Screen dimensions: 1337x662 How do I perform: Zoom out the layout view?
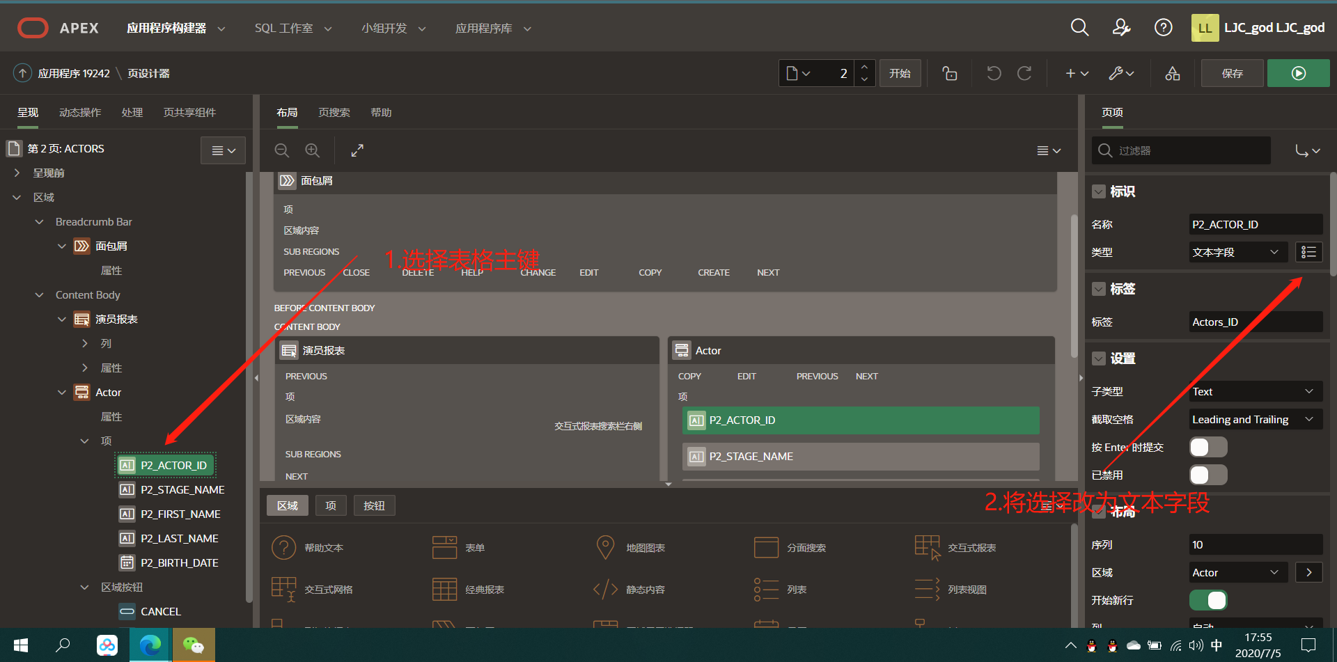coord(281,150)
